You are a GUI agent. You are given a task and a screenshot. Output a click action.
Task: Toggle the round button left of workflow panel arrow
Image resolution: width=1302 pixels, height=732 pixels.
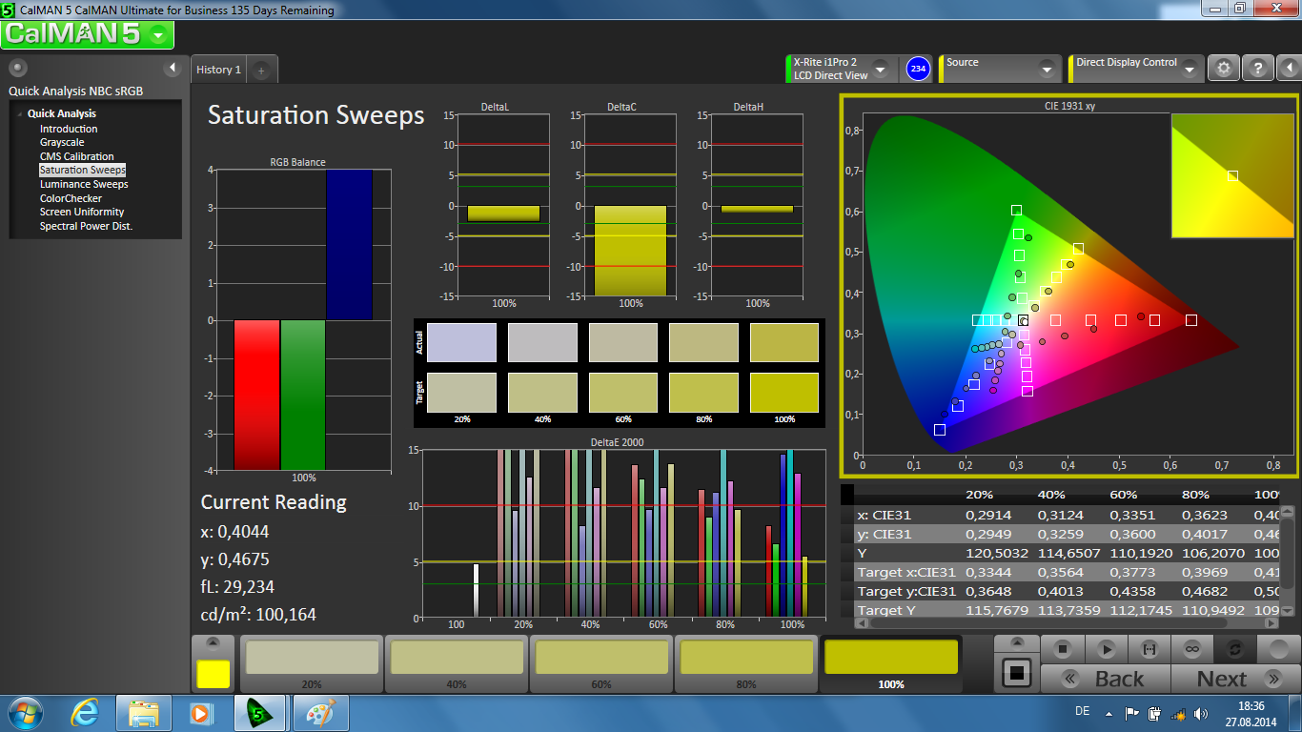[18, 68]
